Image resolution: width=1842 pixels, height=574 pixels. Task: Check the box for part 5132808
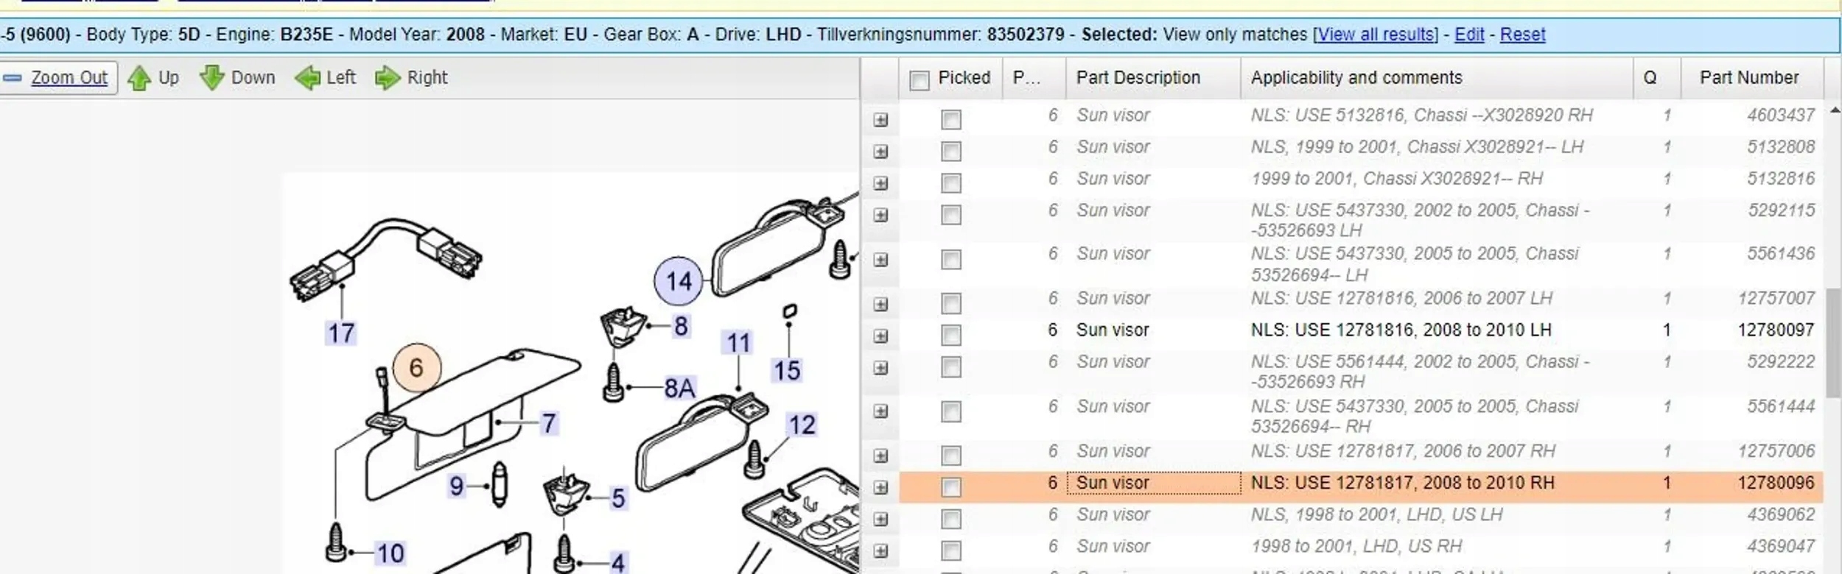pyautogui.click(x=951, y=151)
